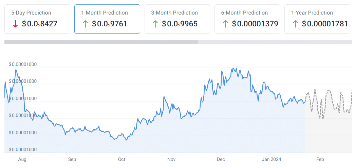
Task: Choose the 6-Month Prediction card title
Action: pyautogui.click(x=244, y=13)
